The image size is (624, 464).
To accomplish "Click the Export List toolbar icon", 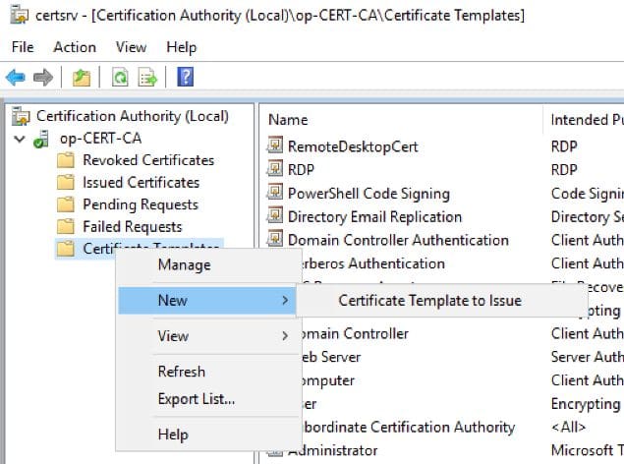I will [x=147, y=78].
